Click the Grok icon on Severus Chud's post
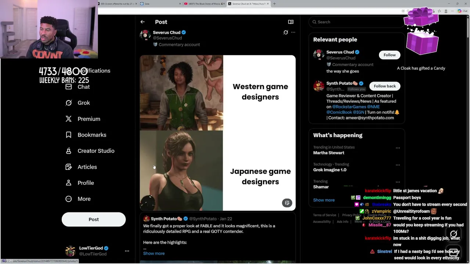 pyautogui.click(x=286, y=32)
